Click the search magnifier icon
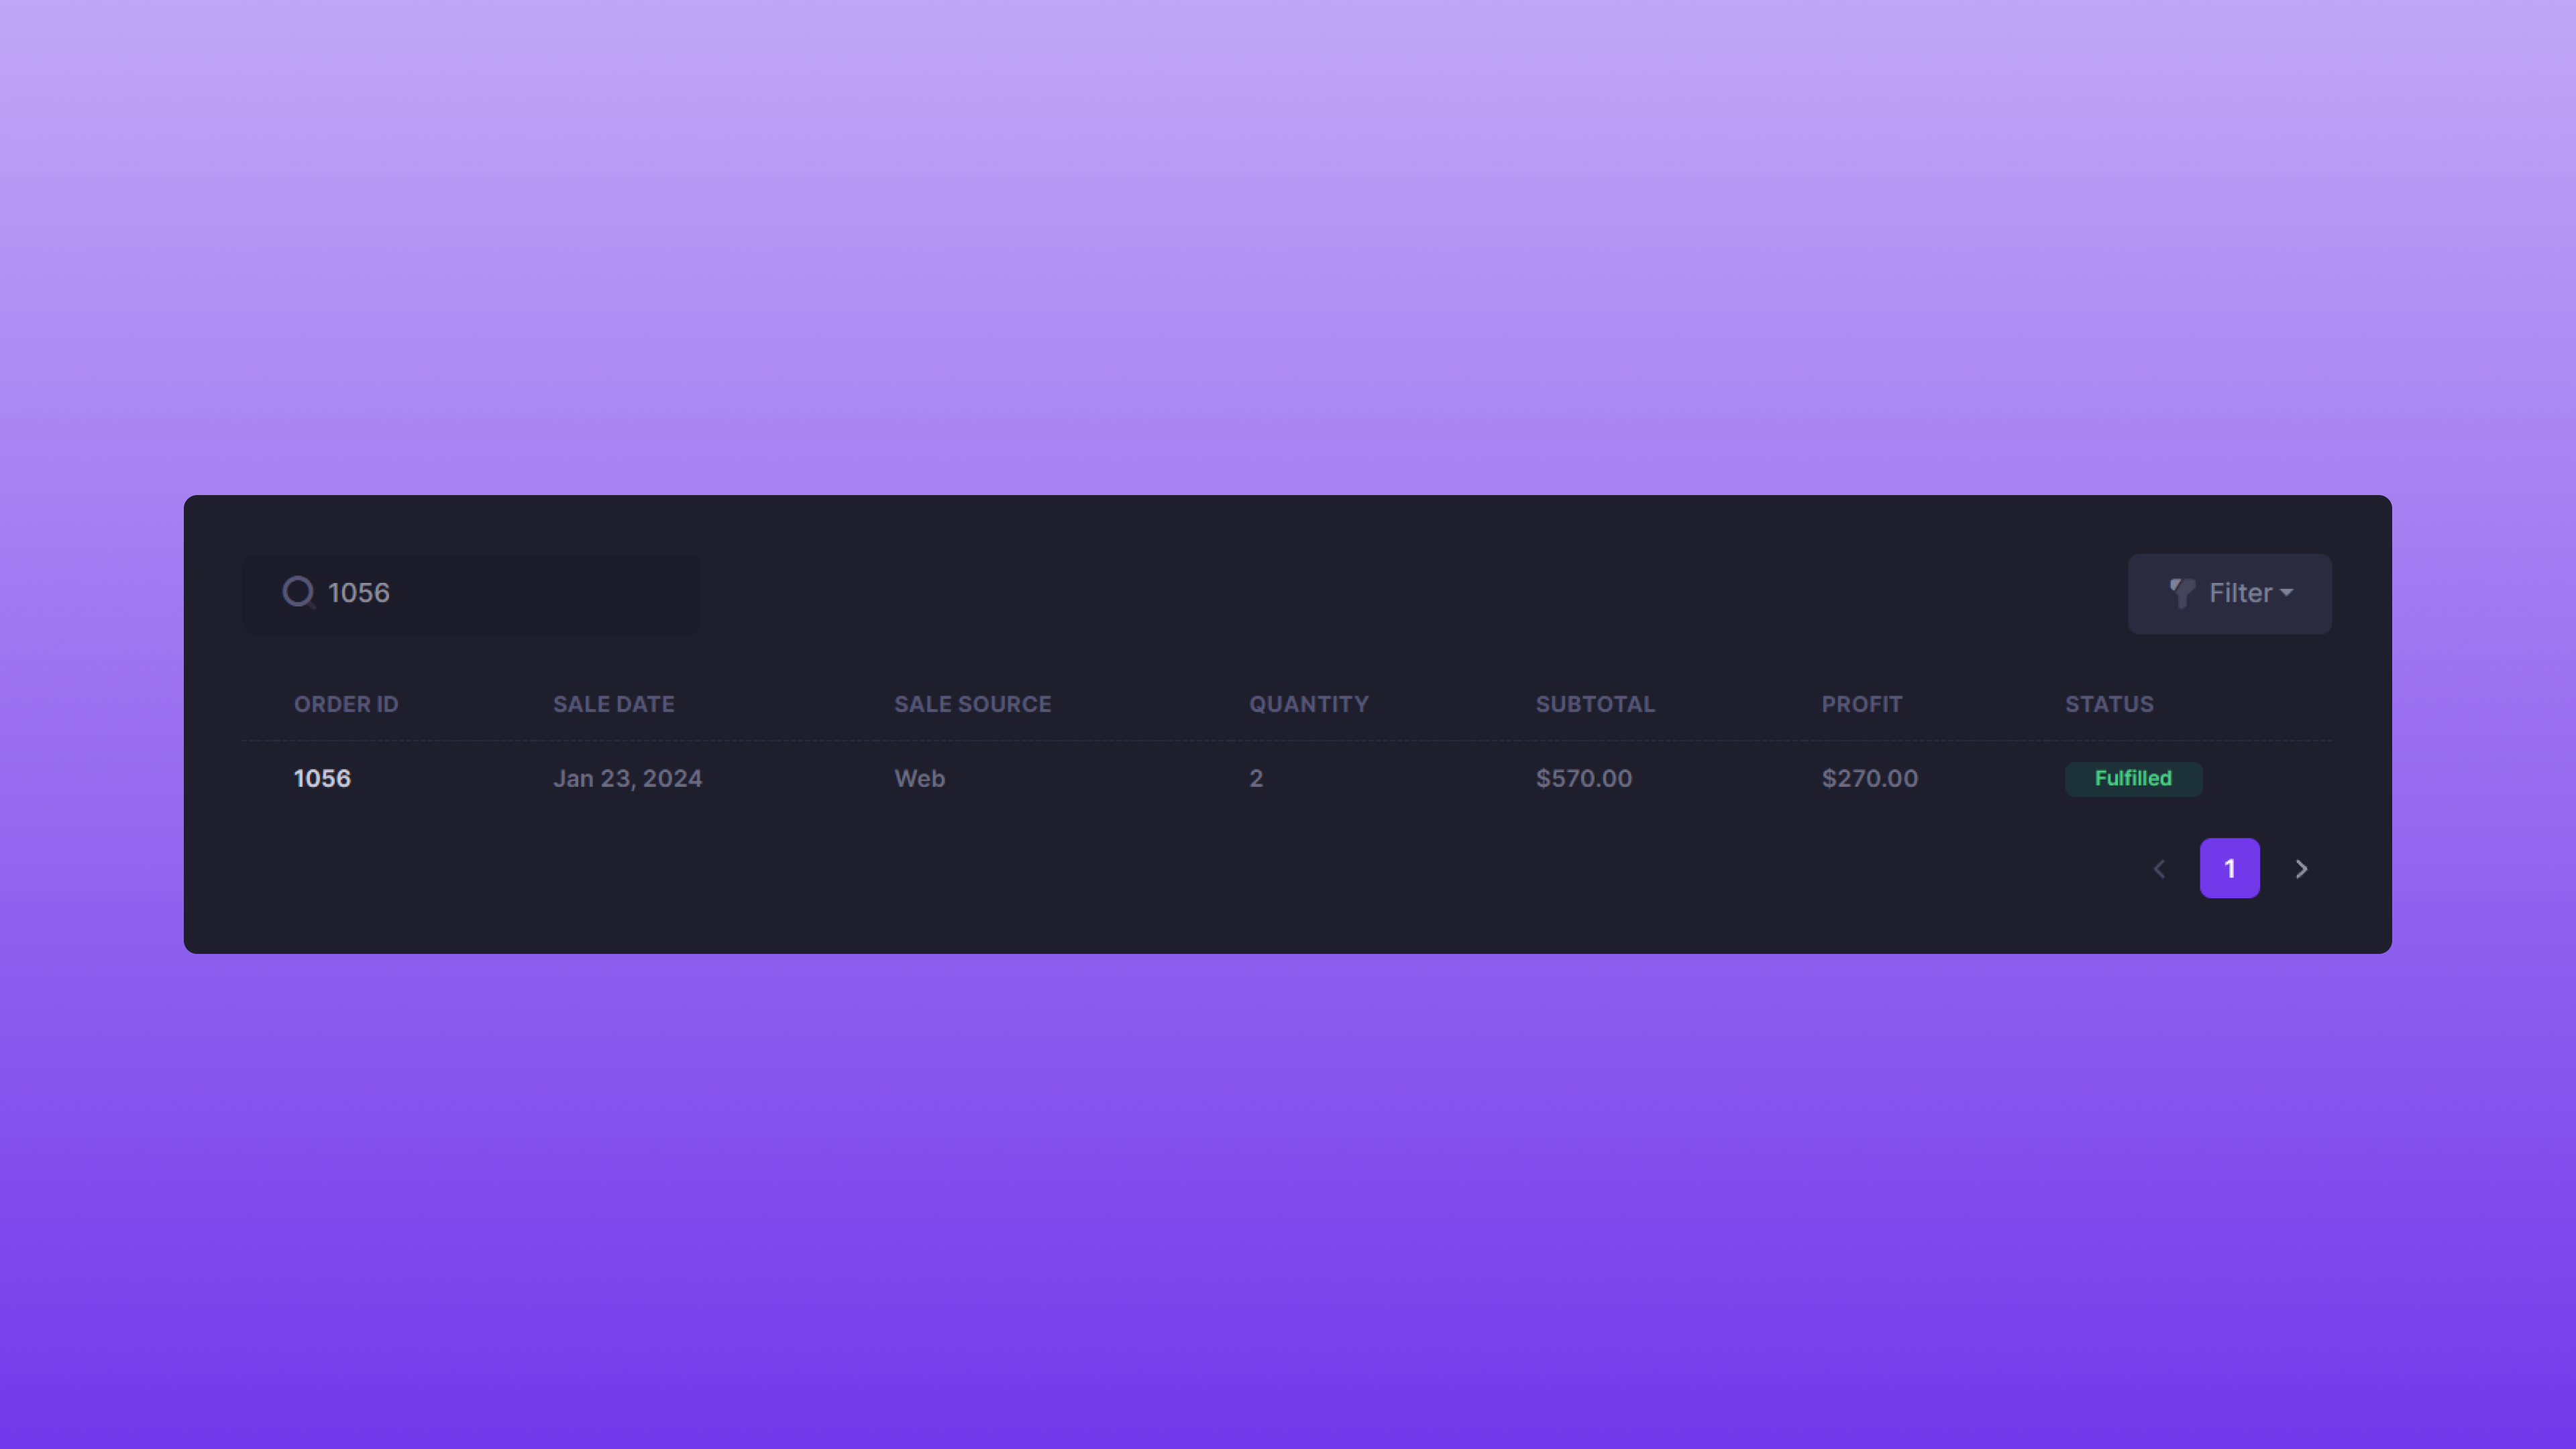 tap(298, 592)
